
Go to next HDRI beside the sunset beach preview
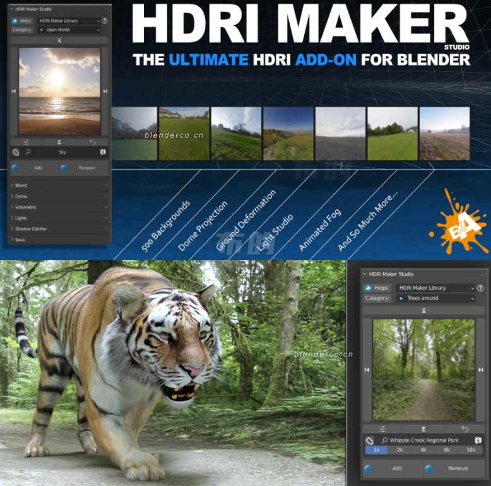(x=105, y=91)
